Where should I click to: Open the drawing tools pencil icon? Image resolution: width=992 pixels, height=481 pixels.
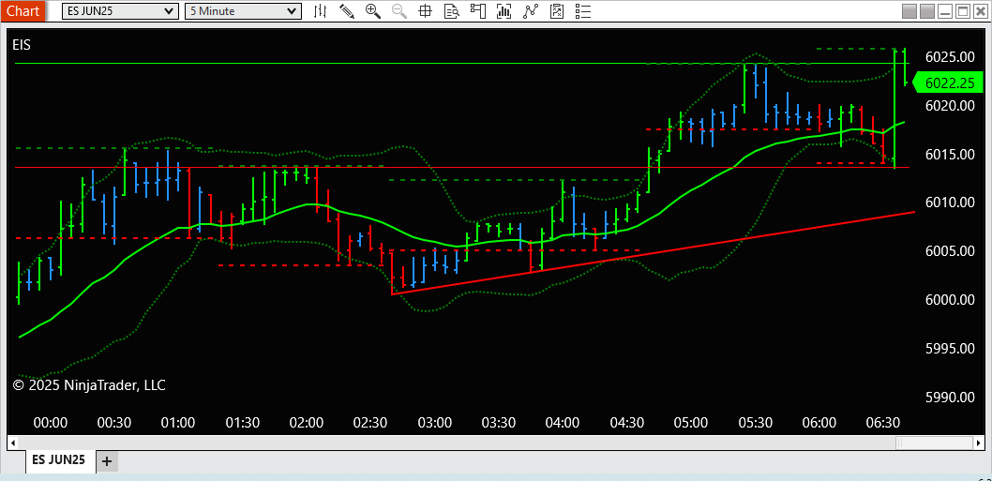(x=347, y=10)
